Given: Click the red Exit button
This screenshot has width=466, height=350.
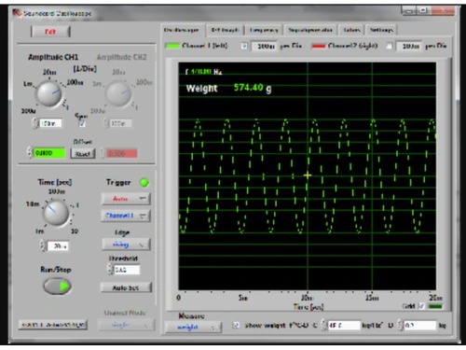Looking at the screenshot, I should (50, 32).
